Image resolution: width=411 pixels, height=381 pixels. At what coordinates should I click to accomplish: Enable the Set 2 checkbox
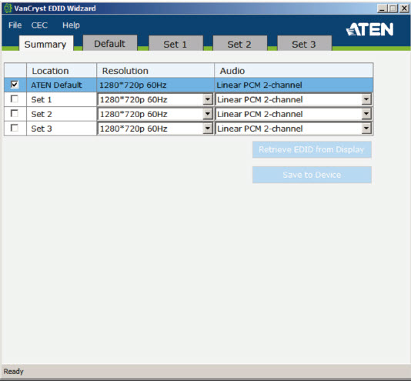(15, 114)
